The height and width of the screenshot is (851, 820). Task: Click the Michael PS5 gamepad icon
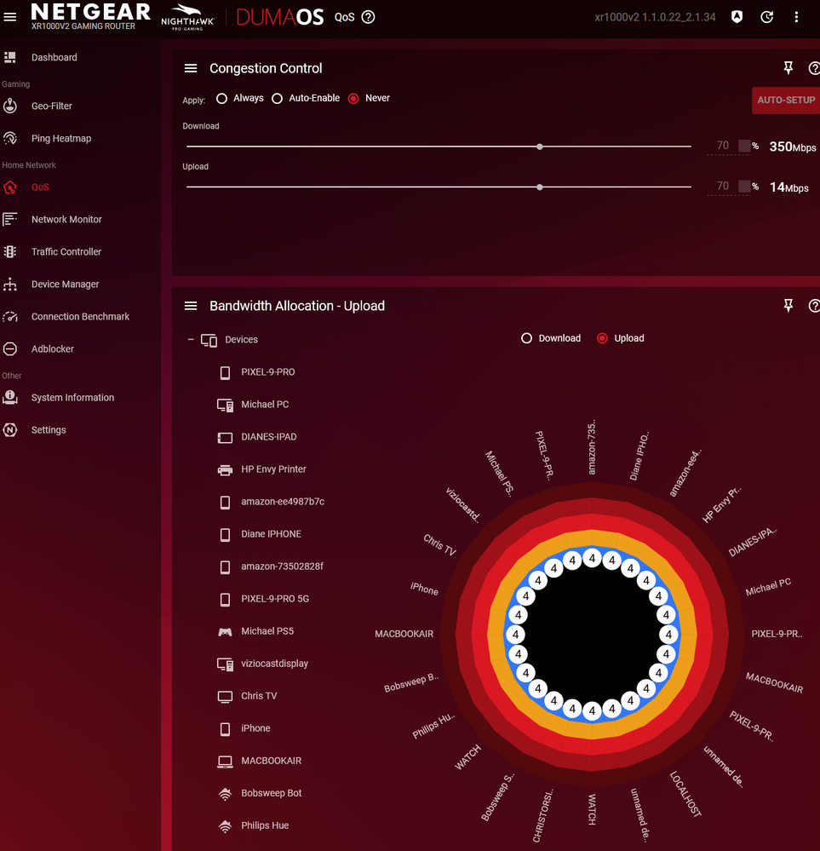point(225,631)
